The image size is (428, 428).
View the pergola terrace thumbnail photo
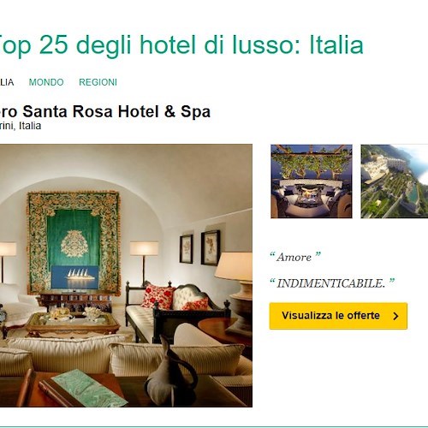pos(312,181)
